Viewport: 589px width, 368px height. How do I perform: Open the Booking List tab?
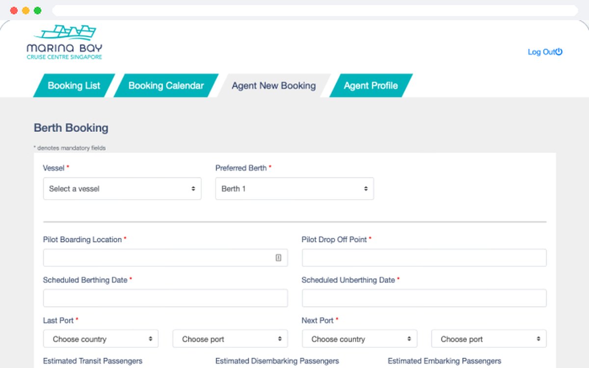pos(74,85)
